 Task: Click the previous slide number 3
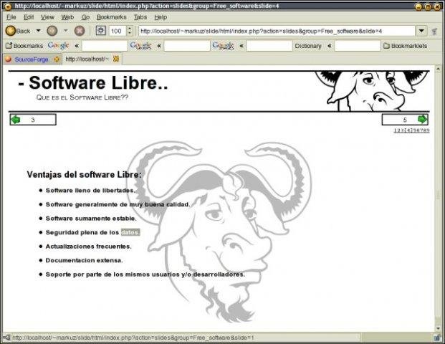click(x=33, y=120)
